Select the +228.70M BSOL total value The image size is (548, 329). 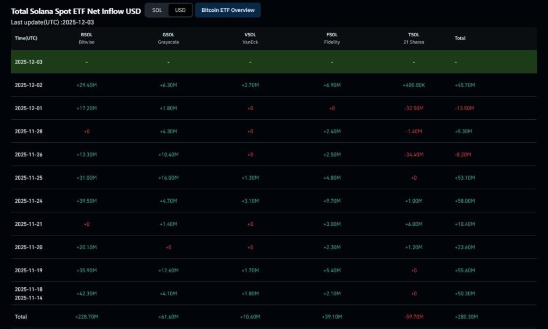(87, 317)
